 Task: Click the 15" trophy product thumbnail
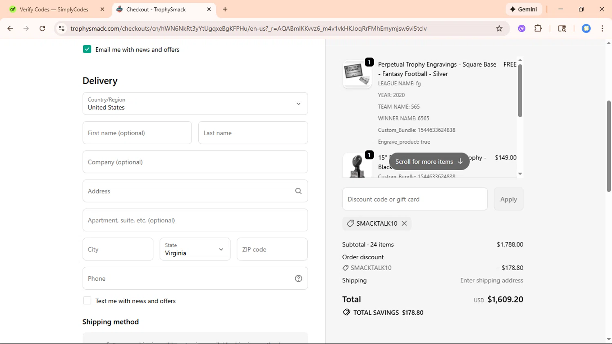[x=357, y=165]
